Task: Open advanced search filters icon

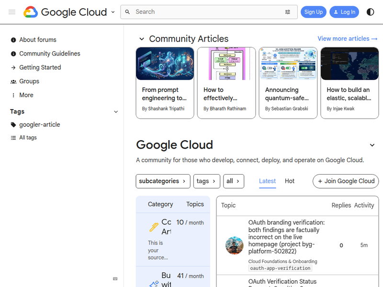Action: click(288, 12)
